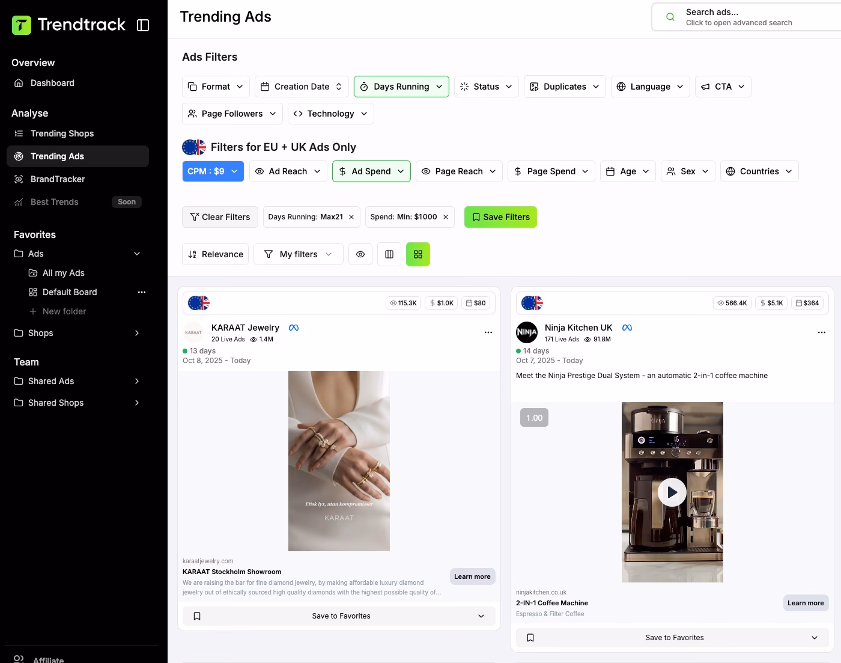The image size is (841, 663).
Task: Switch to the Trending Ads sidebar section
Action: pyautogui.click(x=58, y=156)
